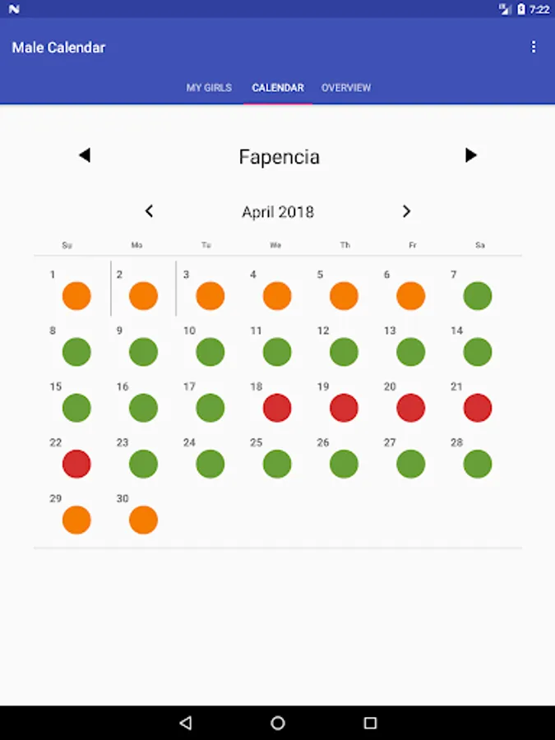Go to next girl with right triangle
This screenshot has width=555, height=740.
(x=470, y=155)
